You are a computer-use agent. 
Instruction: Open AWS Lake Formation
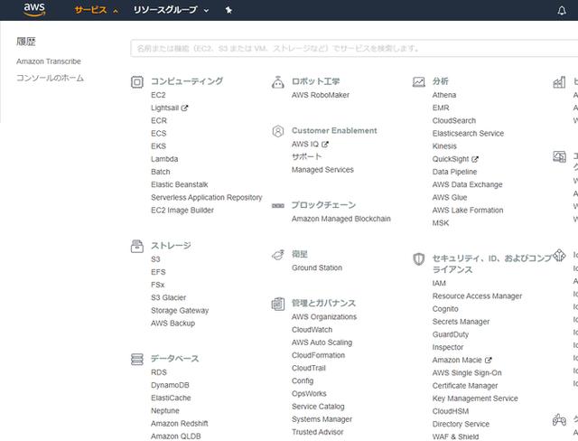468,211
